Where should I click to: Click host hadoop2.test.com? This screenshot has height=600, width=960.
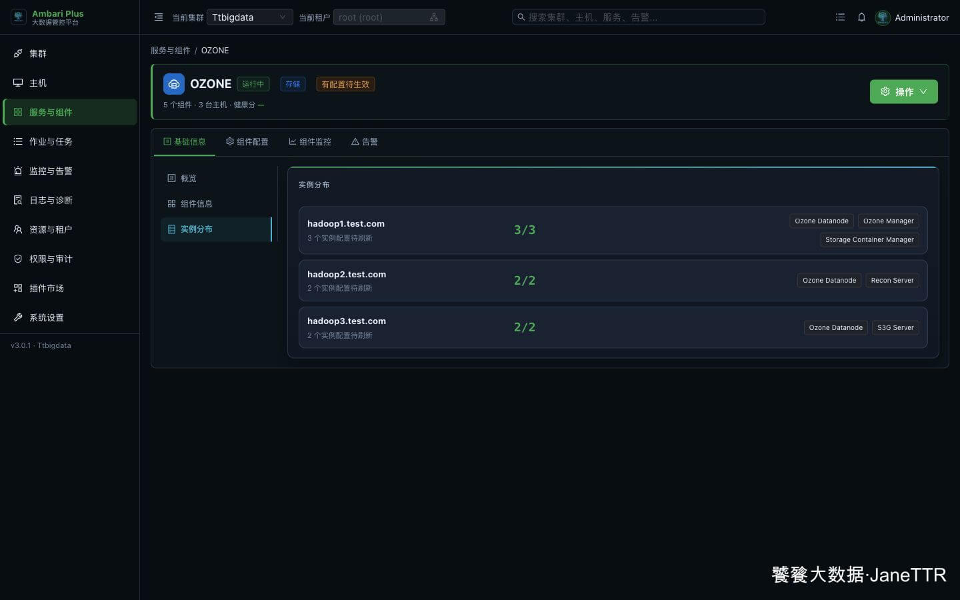(x=347, y=275)
